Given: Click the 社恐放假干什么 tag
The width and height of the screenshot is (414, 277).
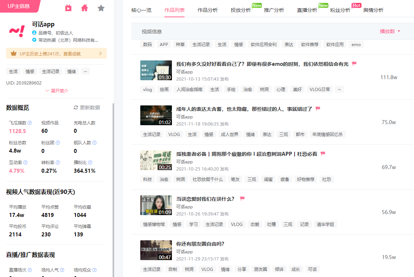Looking at the screenshot, I should [x=208, y=180].
